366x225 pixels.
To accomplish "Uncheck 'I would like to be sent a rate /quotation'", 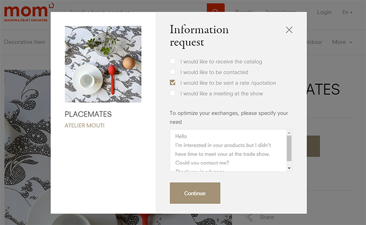I will pos(173,83).
